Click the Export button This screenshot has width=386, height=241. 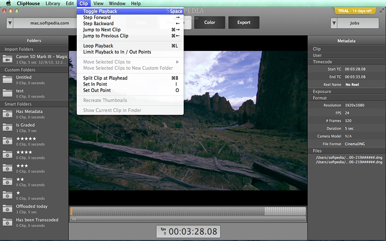[x=244, y=22]
